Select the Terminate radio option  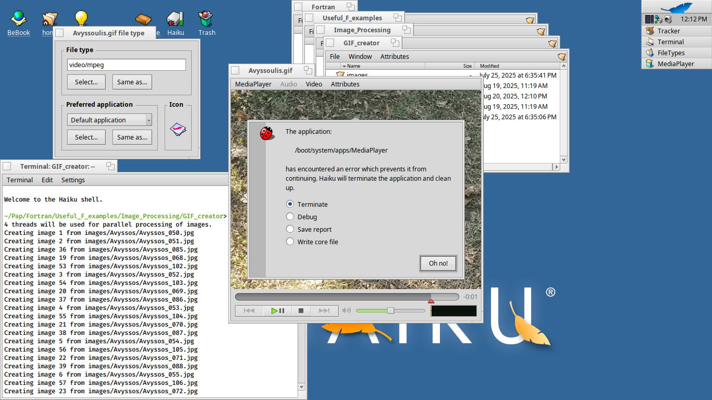[x=290, y=204]
